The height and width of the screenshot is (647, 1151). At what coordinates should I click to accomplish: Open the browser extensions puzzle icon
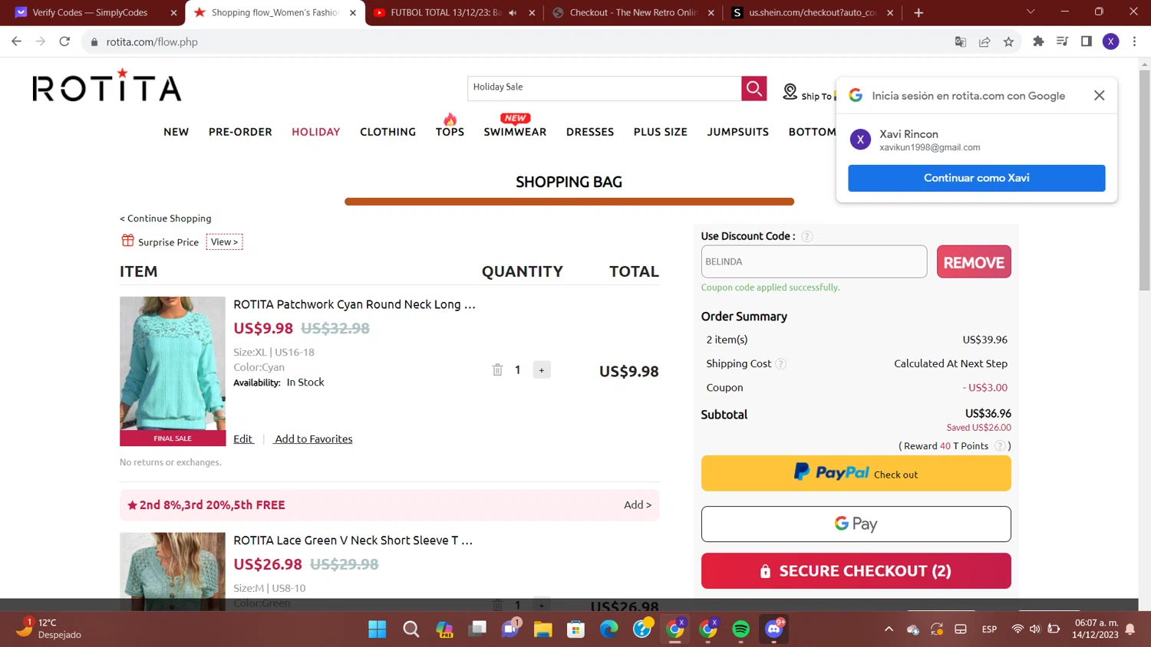tap(1038, 41)
